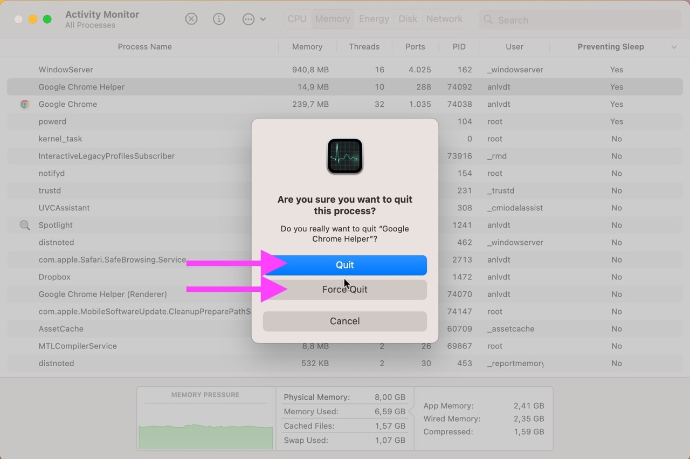Switch to the Disk tab
Viewport: 690px width, 459px height.
(408, 19)
